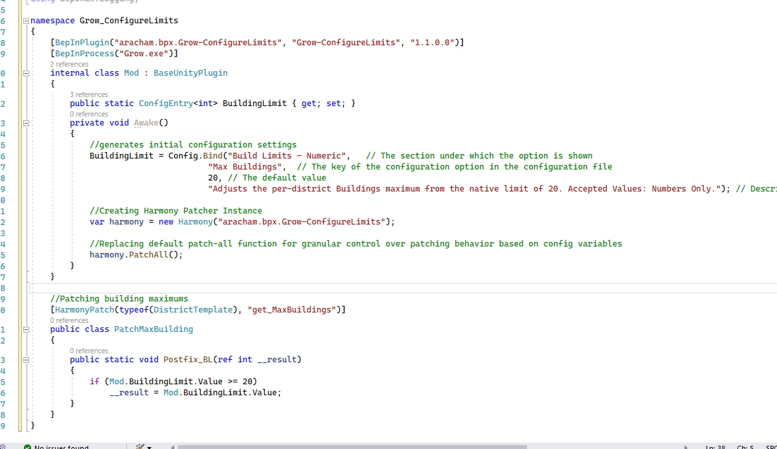Open '0 references' CodeLens above Postfix_BL
The height and width of the screenshot is (449, 777).
(x=89, y=351)
